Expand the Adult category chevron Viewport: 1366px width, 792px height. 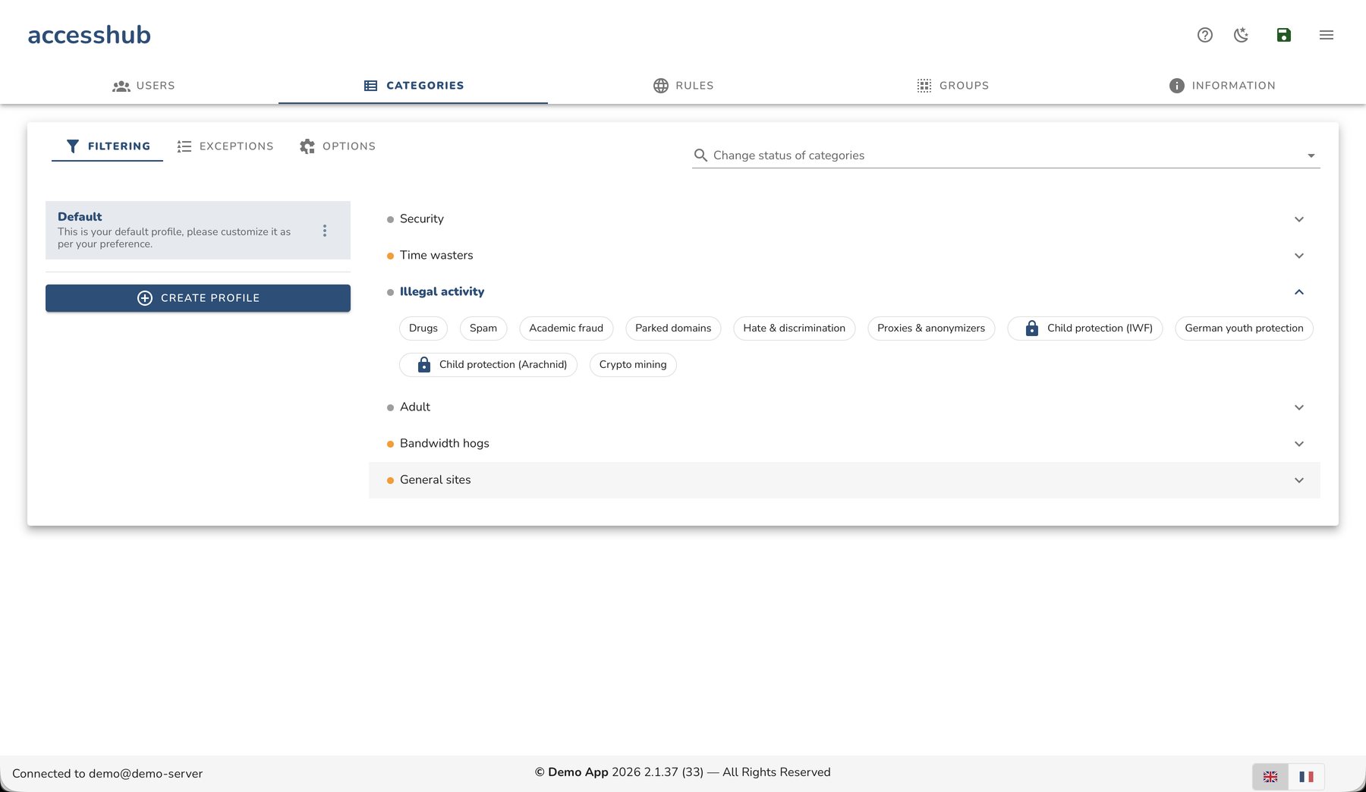[x=1299, y=407]
